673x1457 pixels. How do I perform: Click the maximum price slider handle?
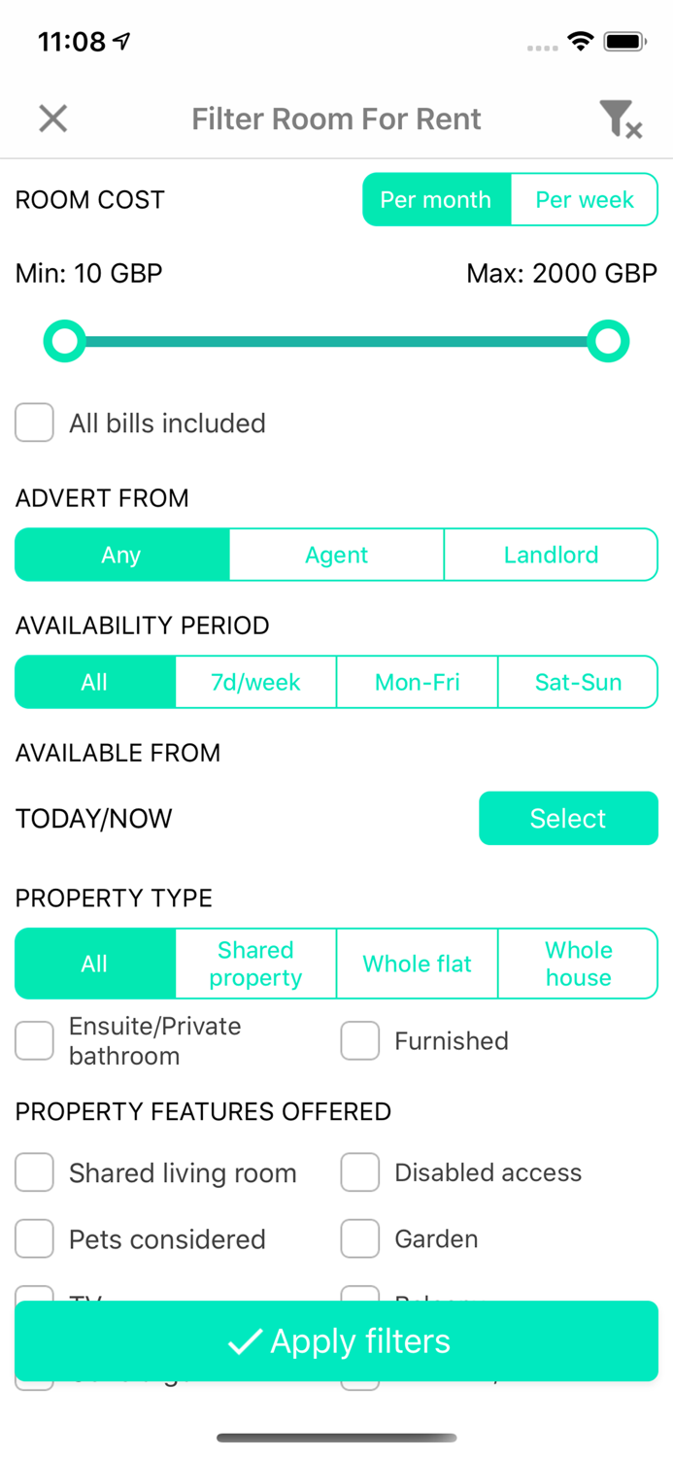pyautogui.click(x=608, y=342)
